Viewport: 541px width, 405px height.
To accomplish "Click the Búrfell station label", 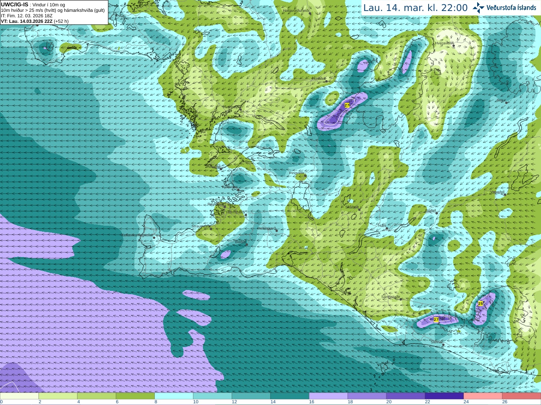I will coord(431,211).
